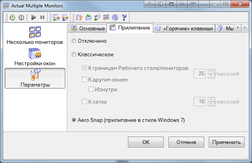Click the OK button
The height and width of the screenshot is (163, 252).
point(146,142)
